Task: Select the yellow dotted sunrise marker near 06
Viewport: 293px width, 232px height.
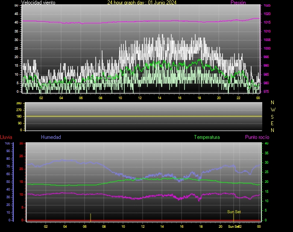Action: click(91, 217)
